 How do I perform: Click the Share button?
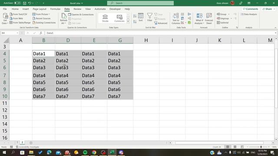tap(268, 9)
